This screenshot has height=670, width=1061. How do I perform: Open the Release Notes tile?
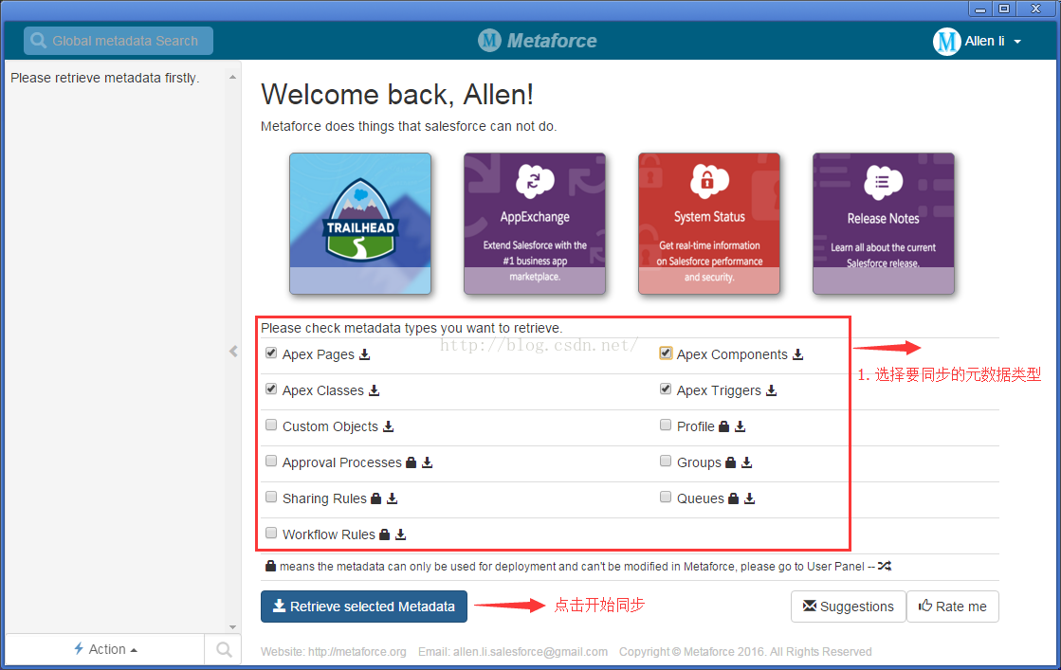point(884,223)
